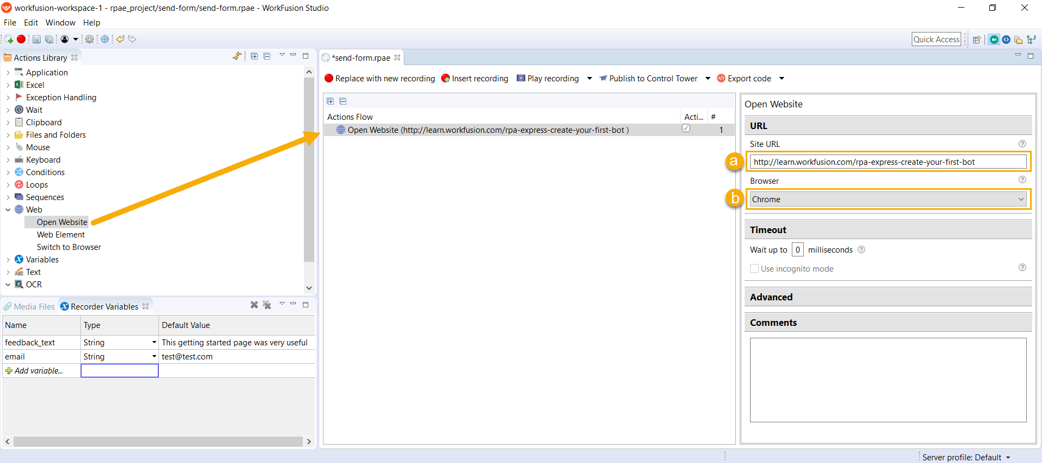Click Replace with new recording
This screenshot has width=1042, height=463.
click(x=380, y=79)
